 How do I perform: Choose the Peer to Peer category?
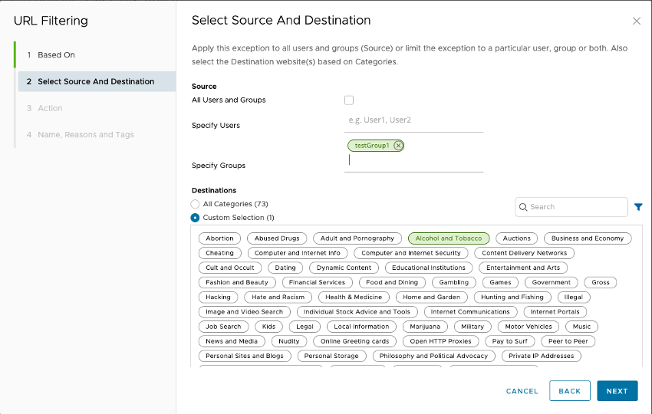pyautogui.click(x=568, y=341)
